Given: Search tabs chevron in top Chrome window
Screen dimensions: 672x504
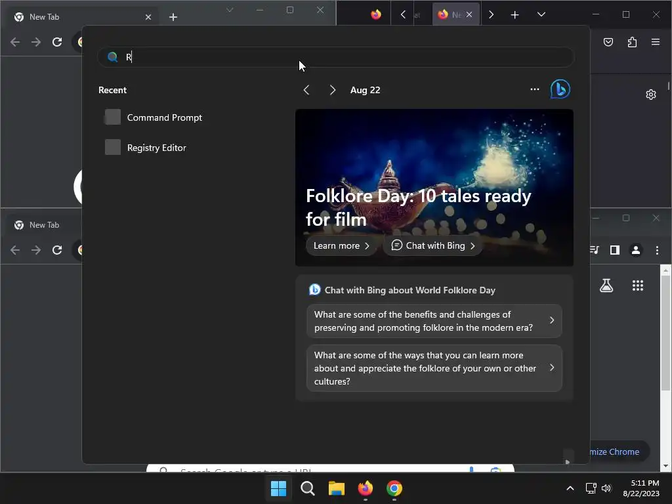Looking at the screenshot, I should 230,10.
